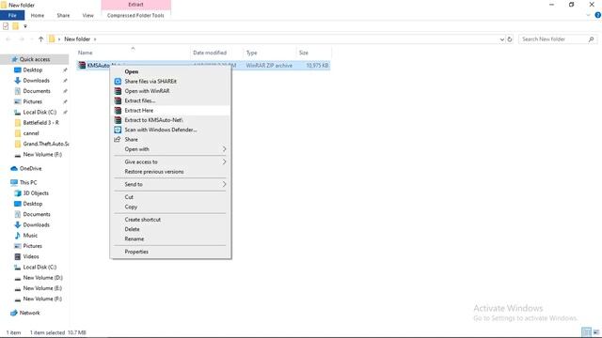Image resolution: width=602 pixels, height=338 pixels.
Task: Choose Rename in the context menu
Action: click(170, 238)
